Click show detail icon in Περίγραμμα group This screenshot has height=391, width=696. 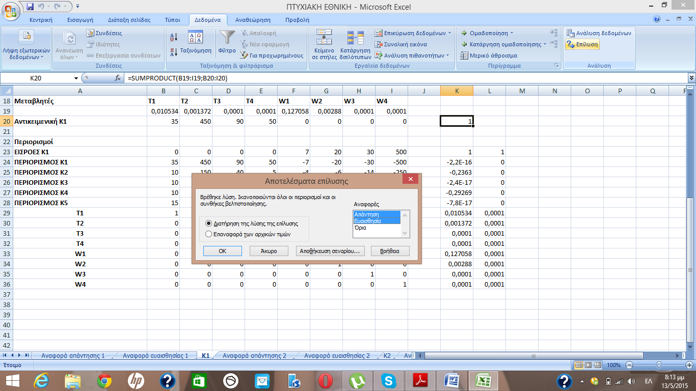tap(553, 33)
